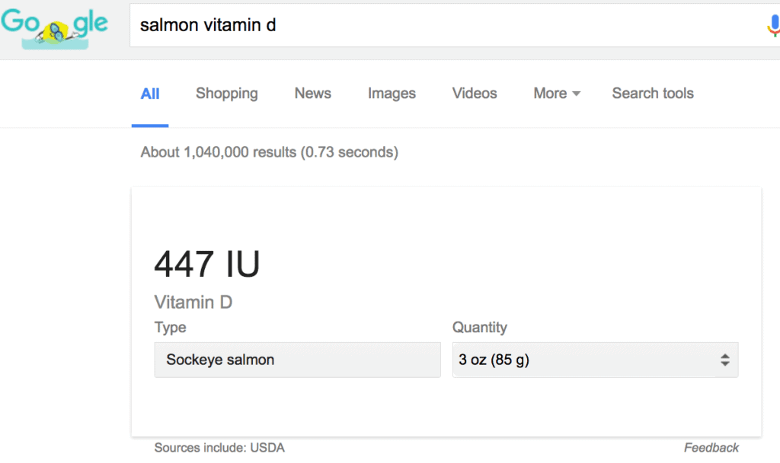Click the About 1,040,000 results text
Viewport: 780px width, 463px height.
(x=269, y=152)
